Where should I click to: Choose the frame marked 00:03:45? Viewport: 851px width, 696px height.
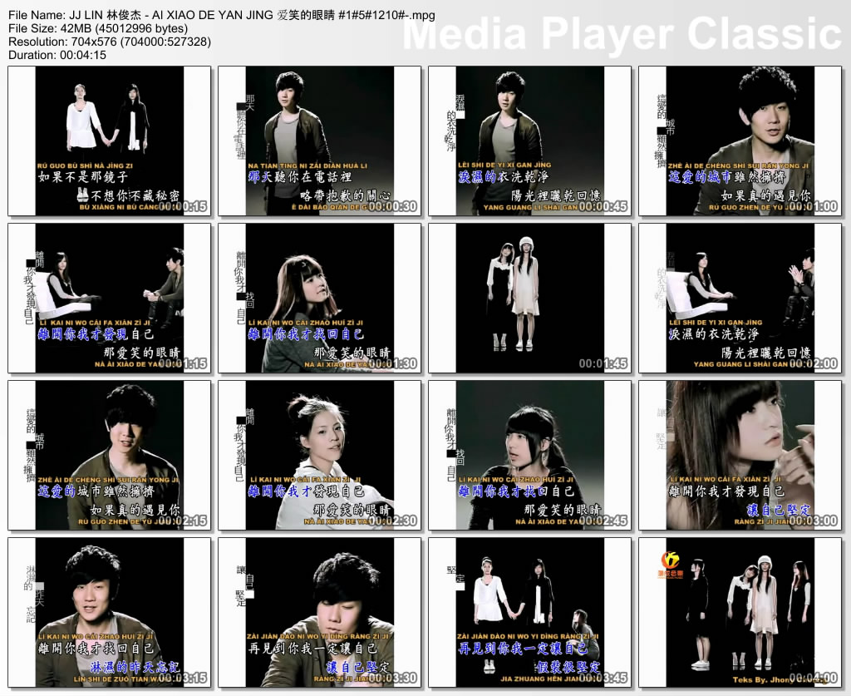click(529, 612)
